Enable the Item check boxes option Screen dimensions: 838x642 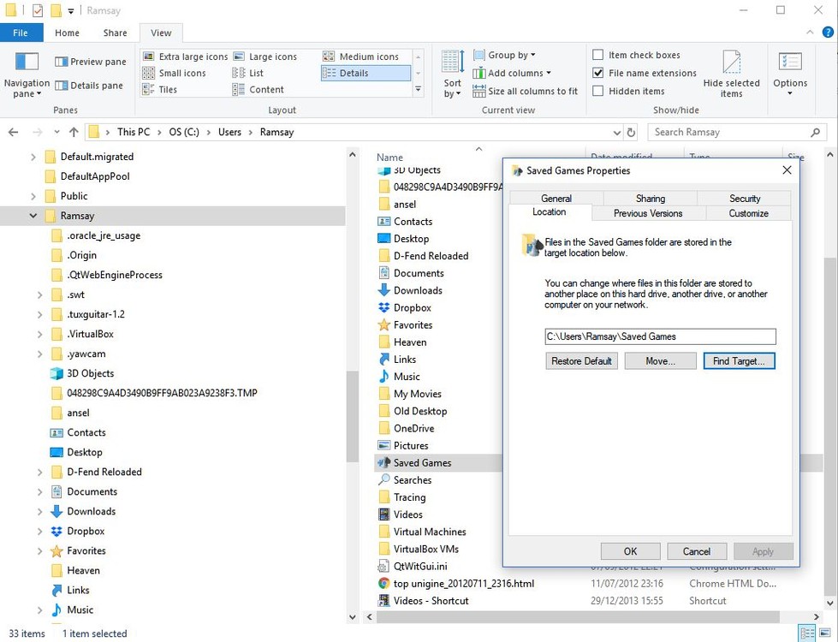click(x=597, y=54)
